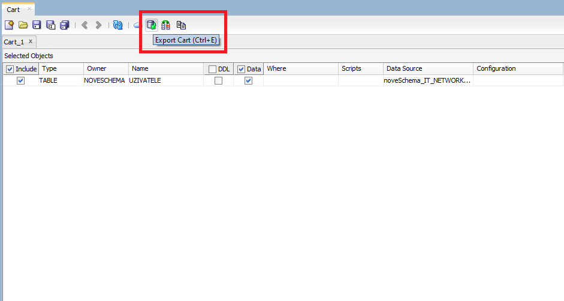Select the Cart_1 tab
564x301 pixels.
click(14, 42)
